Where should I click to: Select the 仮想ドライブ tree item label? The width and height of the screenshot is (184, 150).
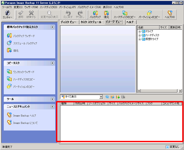[152, 39]
